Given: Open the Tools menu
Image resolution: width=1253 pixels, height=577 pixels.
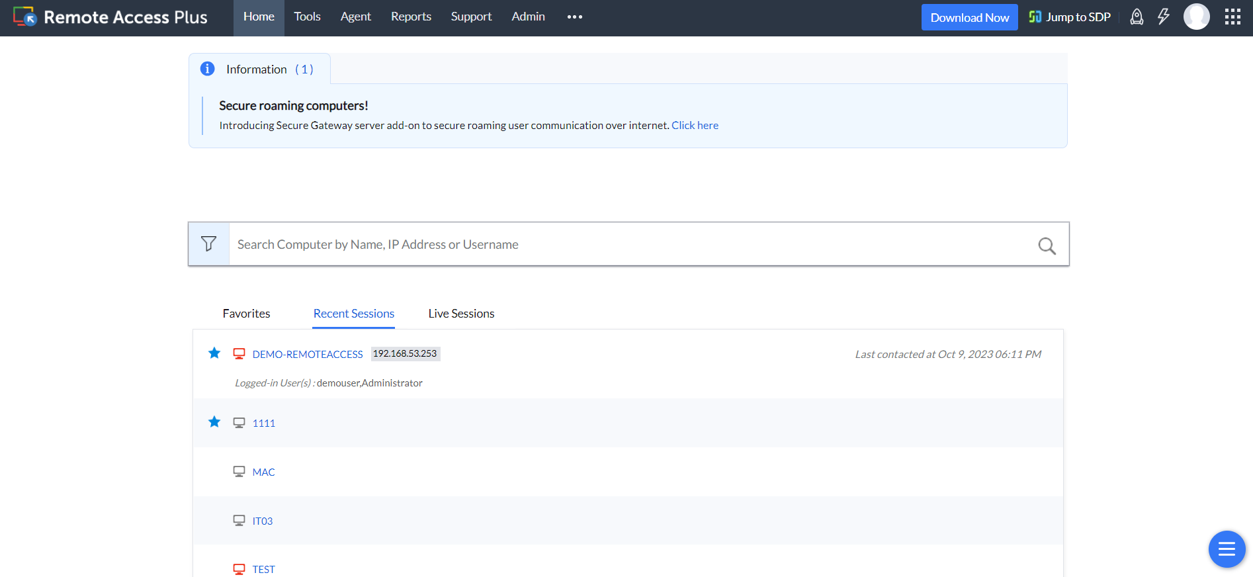Looking at the screenshot, I should 308,17.
